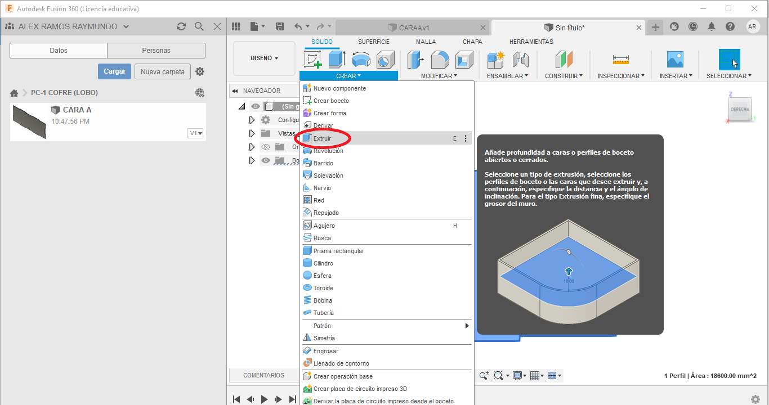Collapse the root component in the browser tree

point(242,106)
